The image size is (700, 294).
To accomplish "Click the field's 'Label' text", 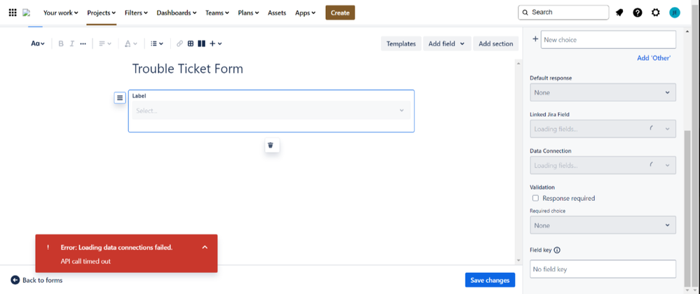I will (x=139, y=96).
